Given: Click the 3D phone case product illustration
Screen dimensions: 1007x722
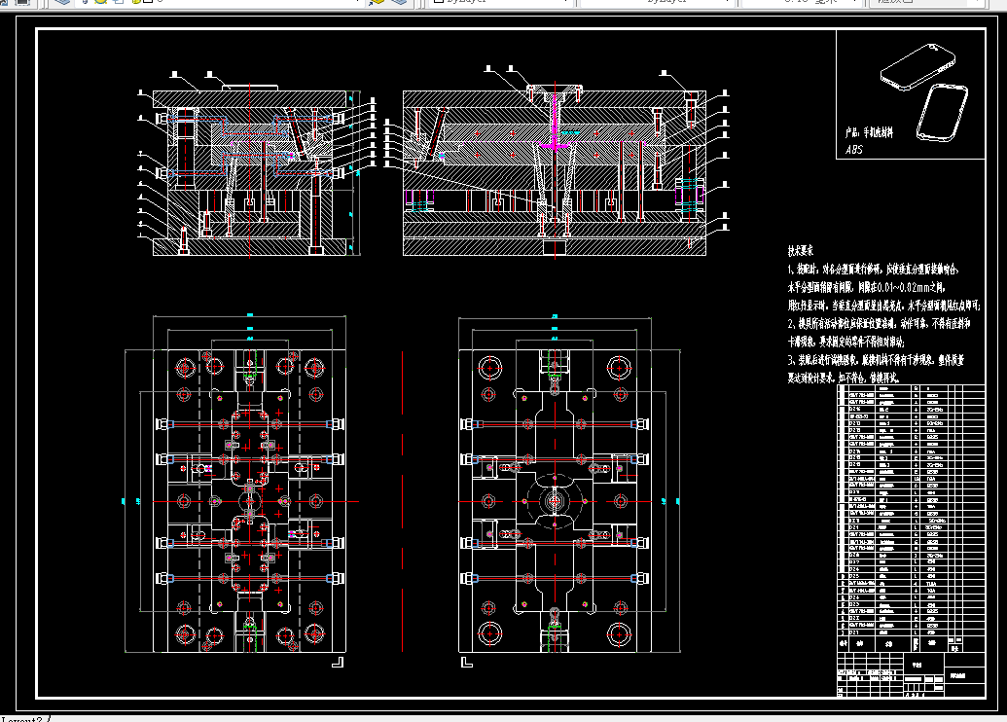Looking at the screenshot, I should pyautogui.click(x=925, y=91).
